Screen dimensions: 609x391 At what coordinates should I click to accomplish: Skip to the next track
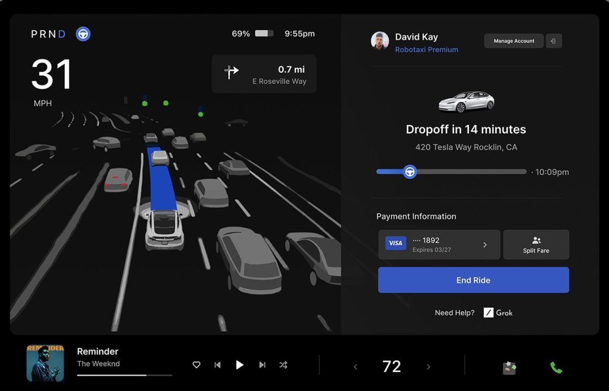(x=262, y=365)
